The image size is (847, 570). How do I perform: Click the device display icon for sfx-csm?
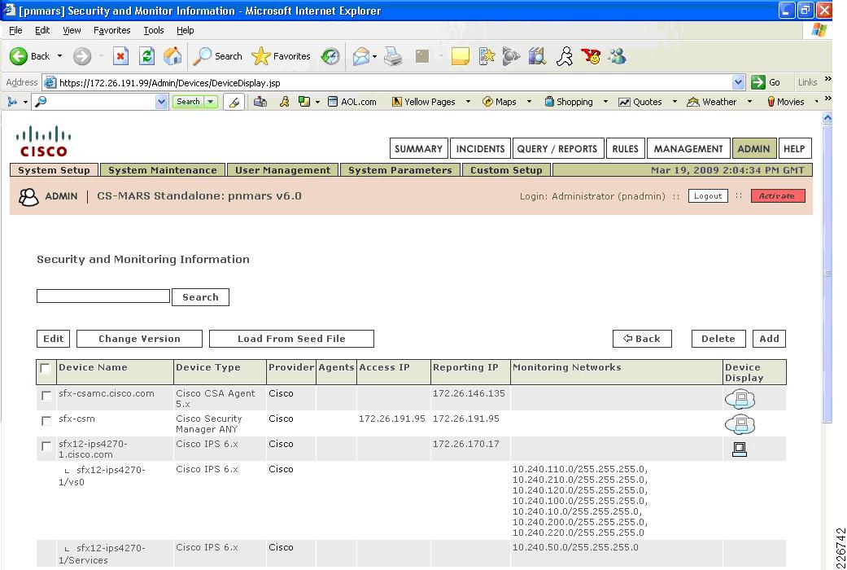[740, 424]
